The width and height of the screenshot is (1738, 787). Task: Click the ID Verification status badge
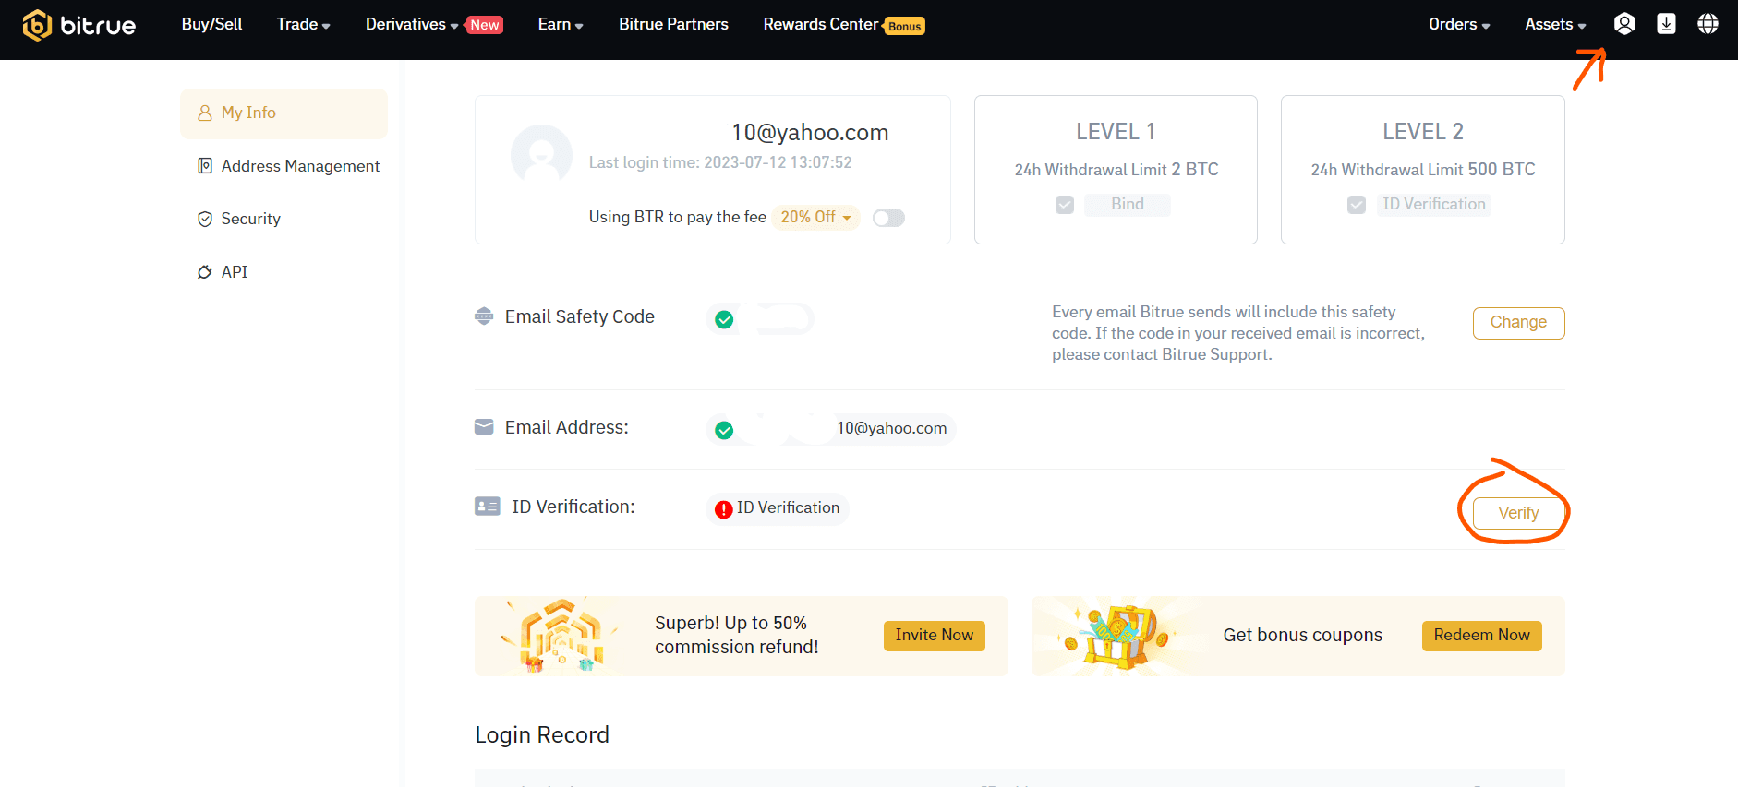pyautogui.click(x=778, y=508)
